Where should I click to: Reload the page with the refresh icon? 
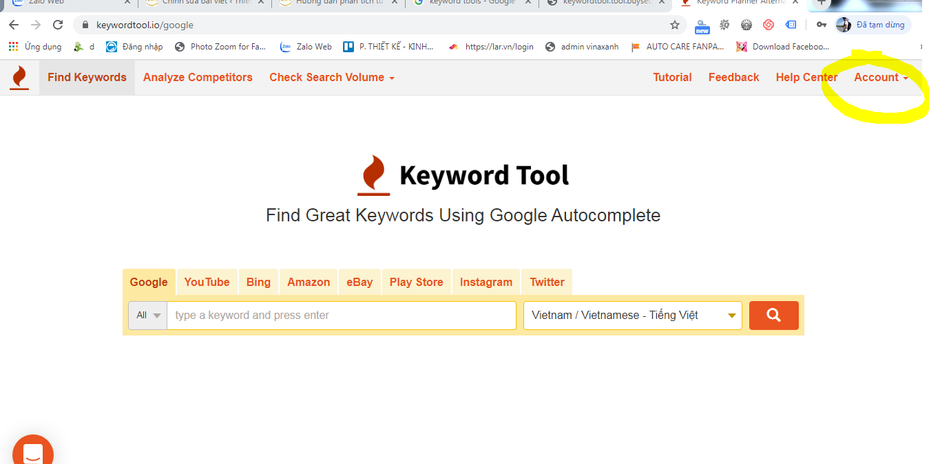[58, 25]
